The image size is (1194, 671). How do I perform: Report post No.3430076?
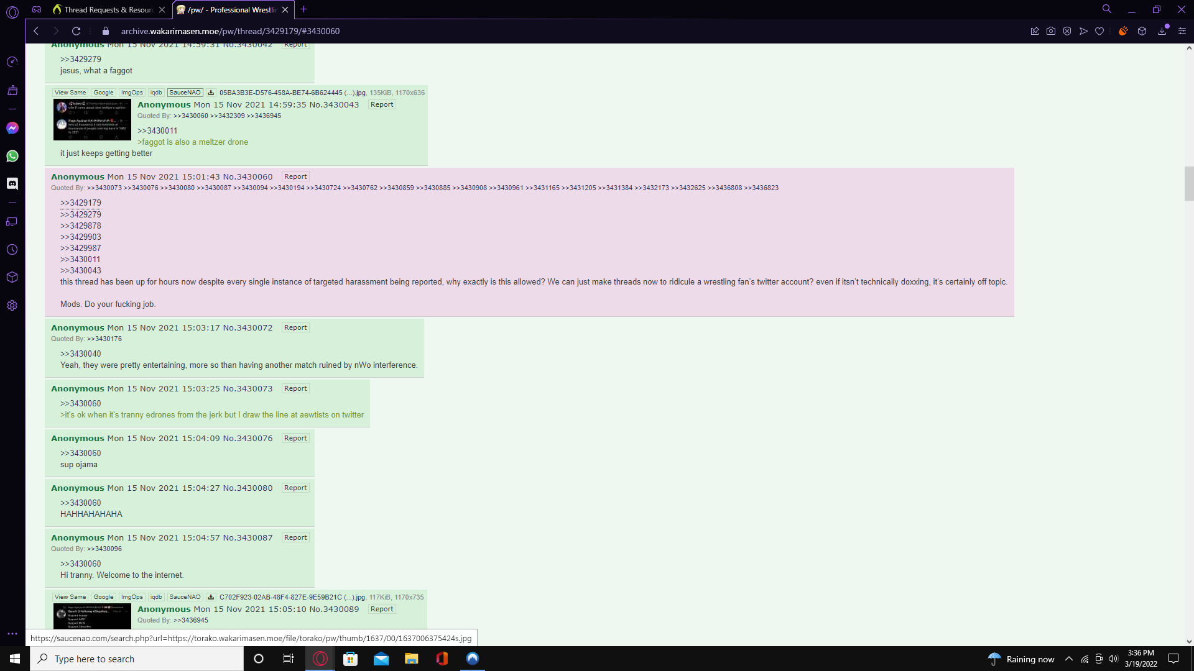(x=295, y=438)
